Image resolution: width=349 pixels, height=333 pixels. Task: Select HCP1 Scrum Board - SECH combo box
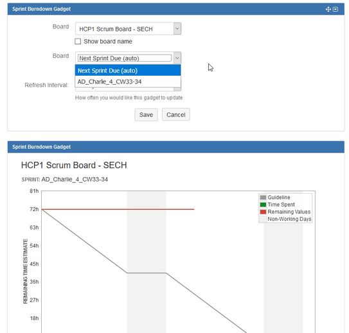point(128,29)
